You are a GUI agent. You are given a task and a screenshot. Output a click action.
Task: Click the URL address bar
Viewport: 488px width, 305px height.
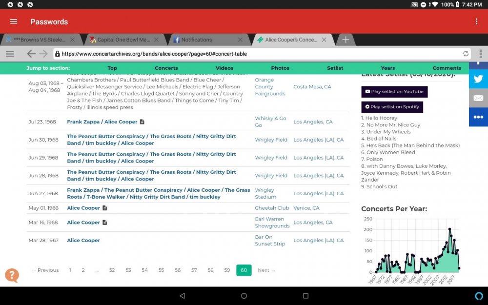(262, 54)
